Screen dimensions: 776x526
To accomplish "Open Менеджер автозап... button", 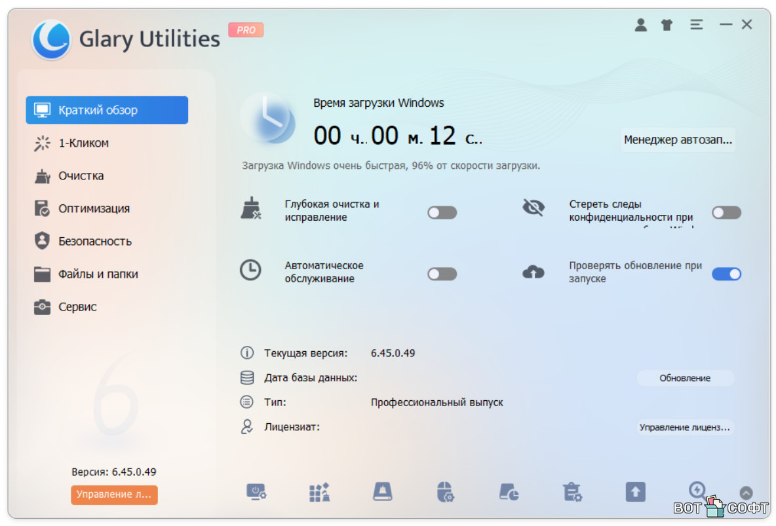I will point(678,140).
